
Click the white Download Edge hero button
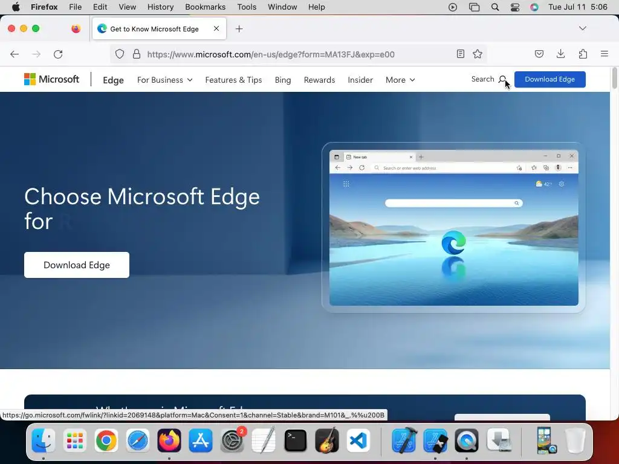coord(77,265)
